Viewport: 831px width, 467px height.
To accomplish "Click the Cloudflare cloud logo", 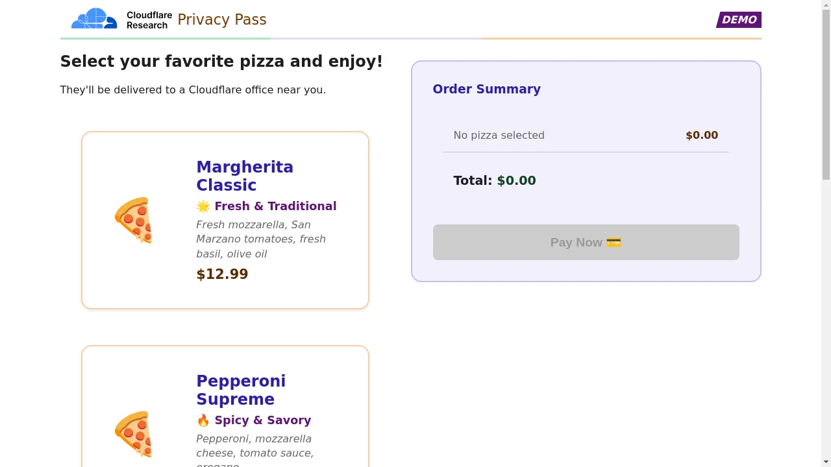I will pos(94,19).
